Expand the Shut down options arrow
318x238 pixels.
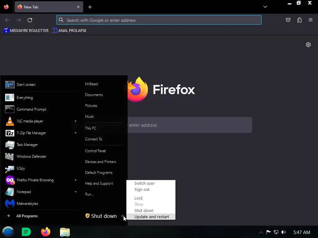(122, 216)
